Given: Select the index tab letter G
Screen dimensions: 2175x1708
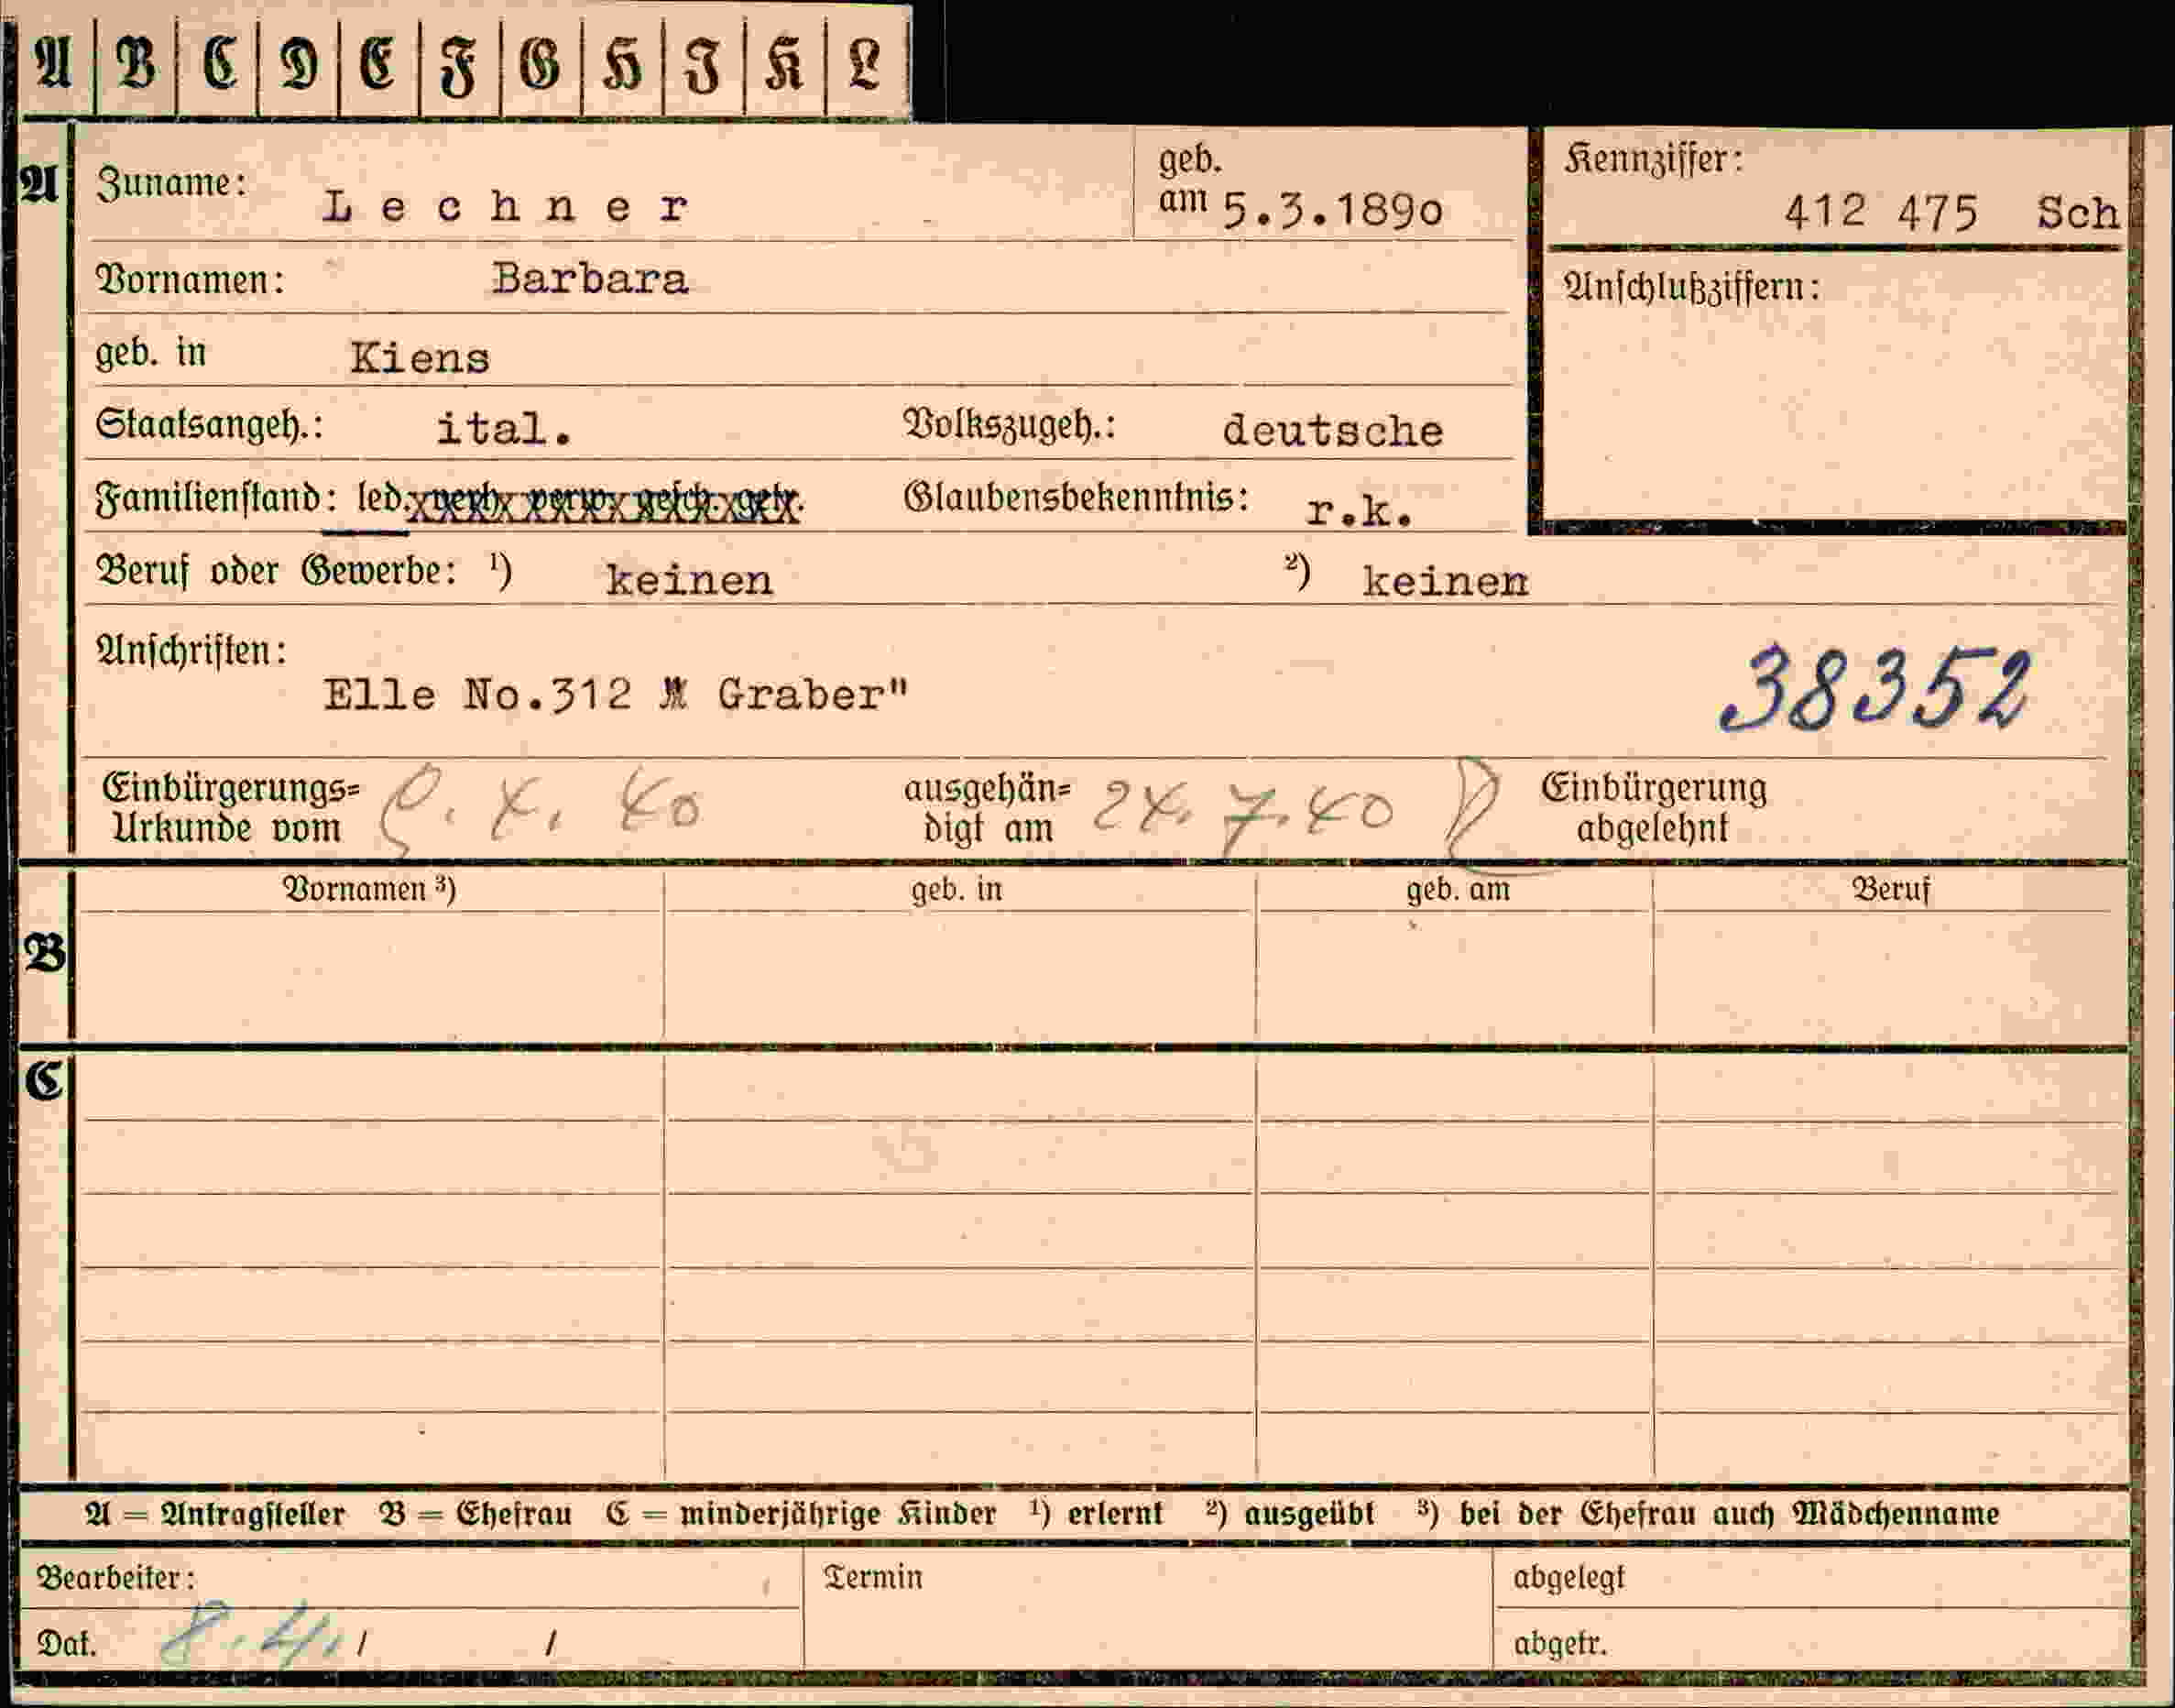Looking at the screenshot, I should (x=541, y=62).
